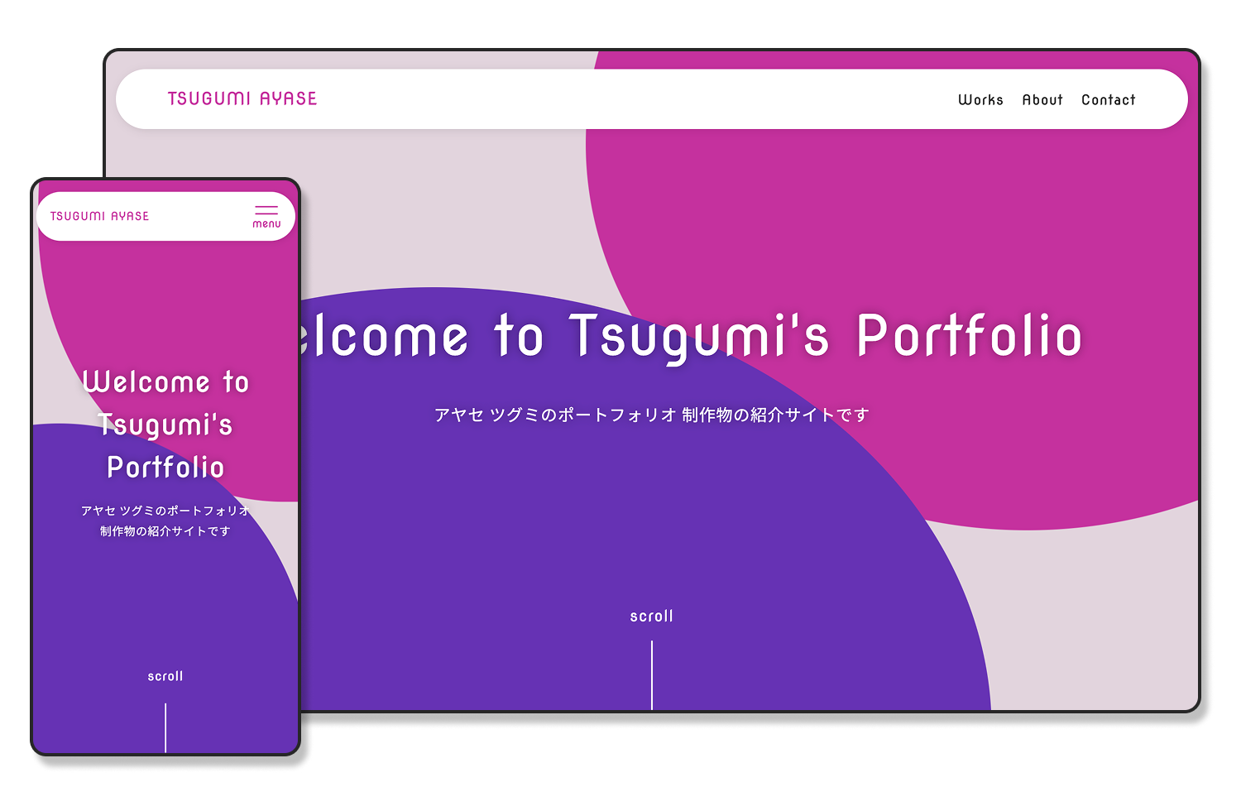Tap the mobile Japanese subtitle '制作物の紹介サイトです'

click(165, 531)
